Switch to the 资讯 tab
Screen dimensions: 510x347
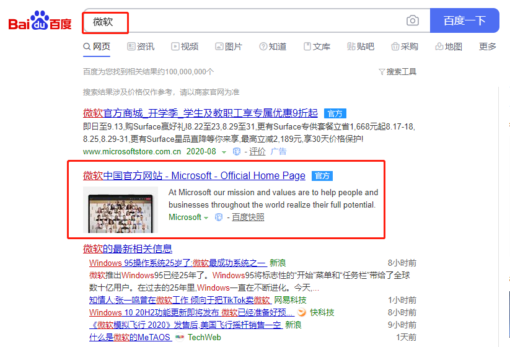[141, 46]
